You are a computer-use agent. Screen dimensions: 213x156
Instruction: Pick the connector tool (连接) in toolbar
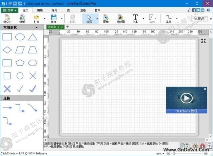(168, 19)
